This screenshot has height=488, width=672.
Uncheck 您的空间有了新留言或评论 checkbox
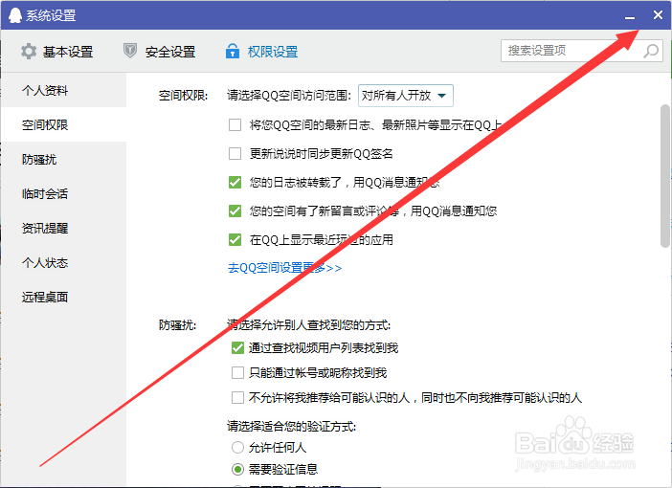click(235, 211)
